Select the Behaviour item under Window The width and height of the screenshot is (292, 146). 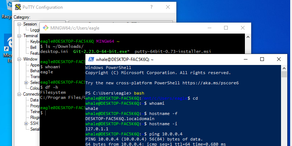coord(35,71)
